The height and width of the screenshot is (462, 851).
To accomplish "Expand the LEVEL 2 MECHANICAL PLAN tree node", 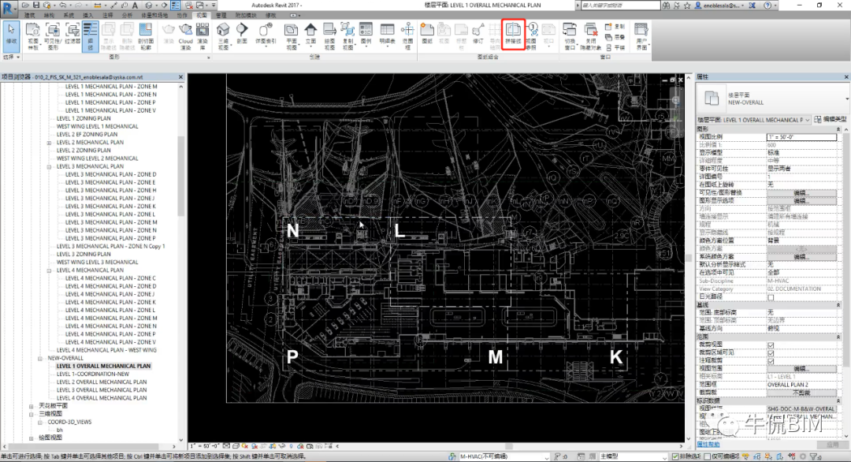I will point(49,143).
